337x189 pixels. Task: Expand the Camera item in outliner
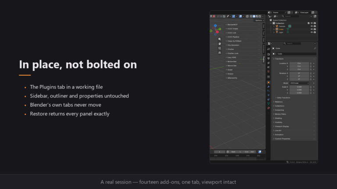pyautogui.click(x=274, y=26)
